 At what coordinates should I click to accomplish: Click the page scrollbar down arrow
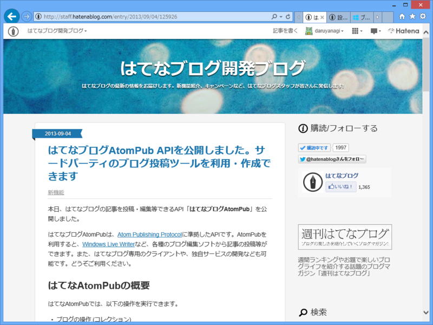click(x=426, y=313)
